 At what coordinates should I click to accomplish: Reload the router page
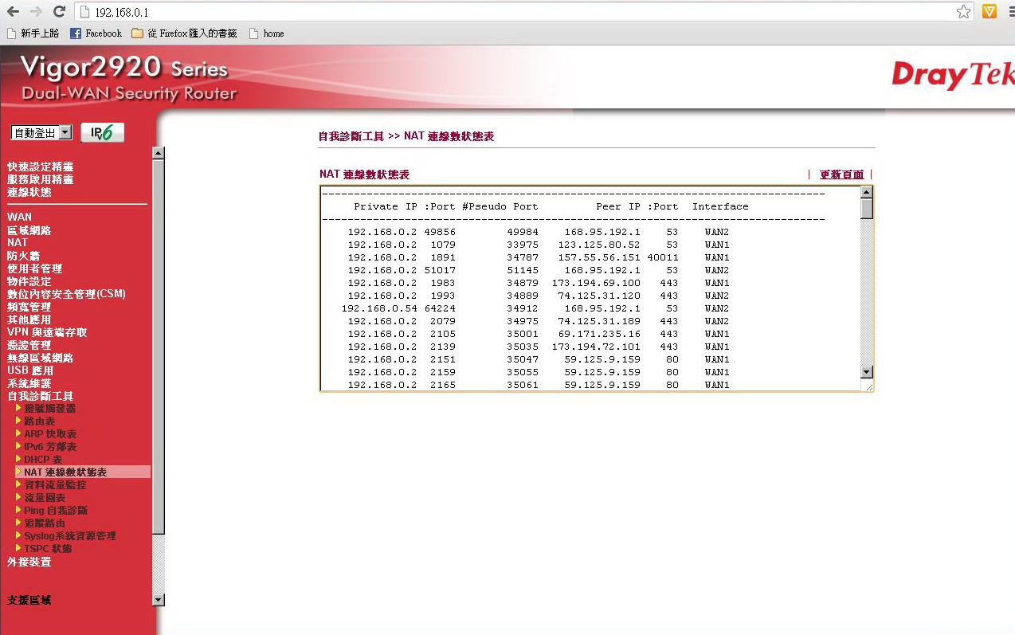(59, 12)
